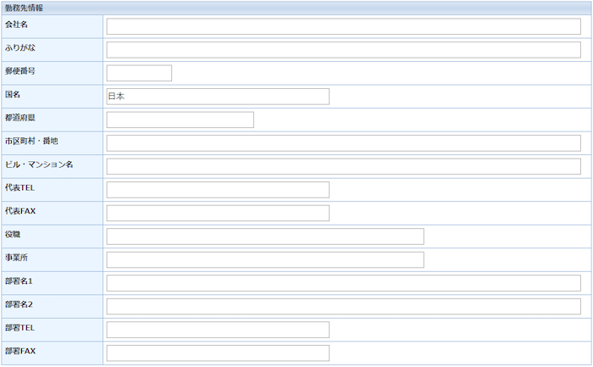Click the 都道府県 input box
Image resolution: width=593 pixels, height=367 pixels.
tap(180, 120)
